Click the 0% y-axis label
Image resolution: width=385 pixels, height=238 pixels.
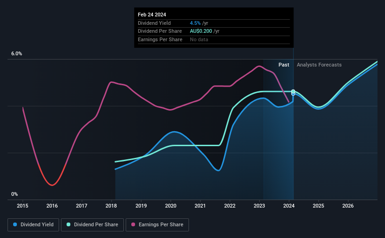(15, 194)
